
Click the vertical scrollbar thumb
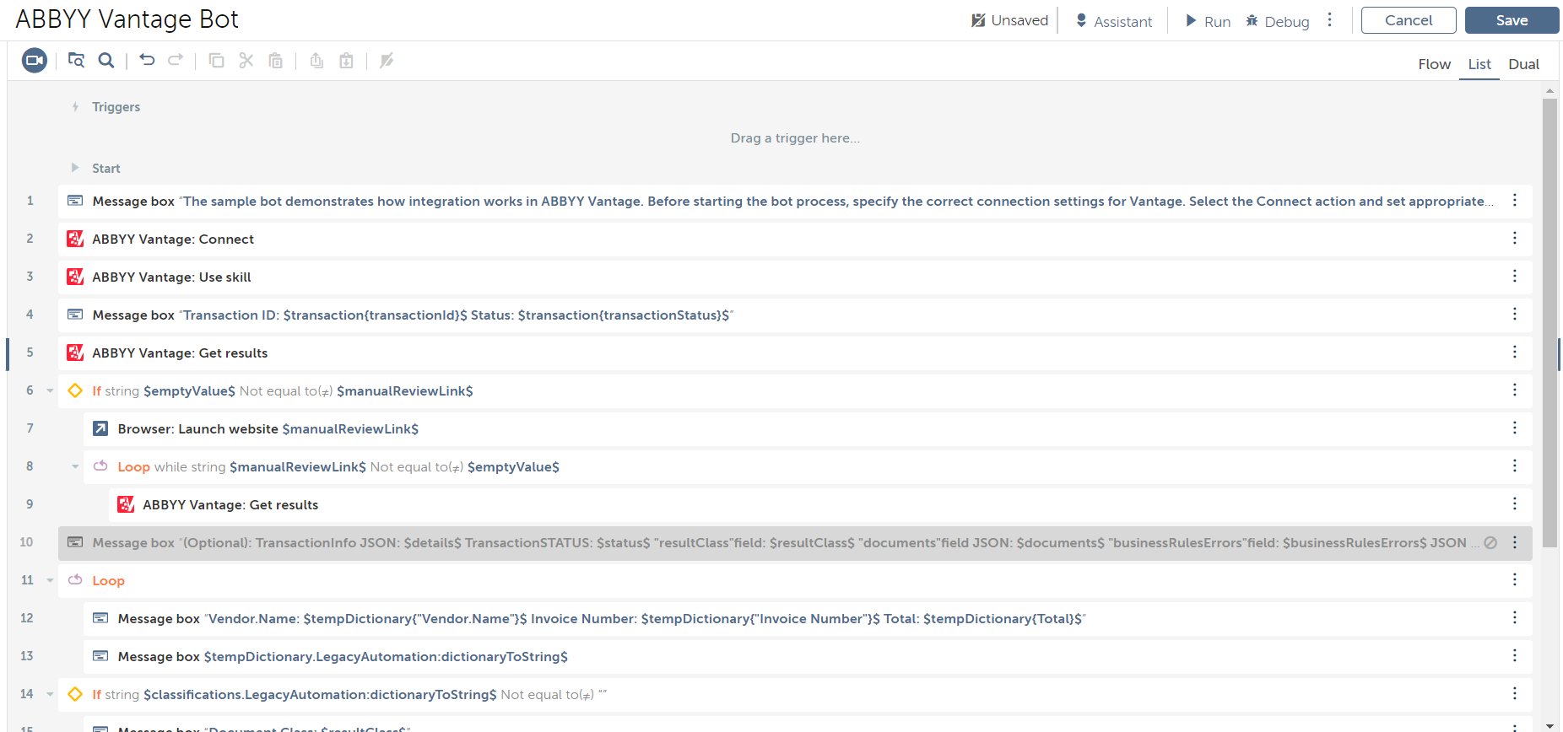pos(1549,324)
